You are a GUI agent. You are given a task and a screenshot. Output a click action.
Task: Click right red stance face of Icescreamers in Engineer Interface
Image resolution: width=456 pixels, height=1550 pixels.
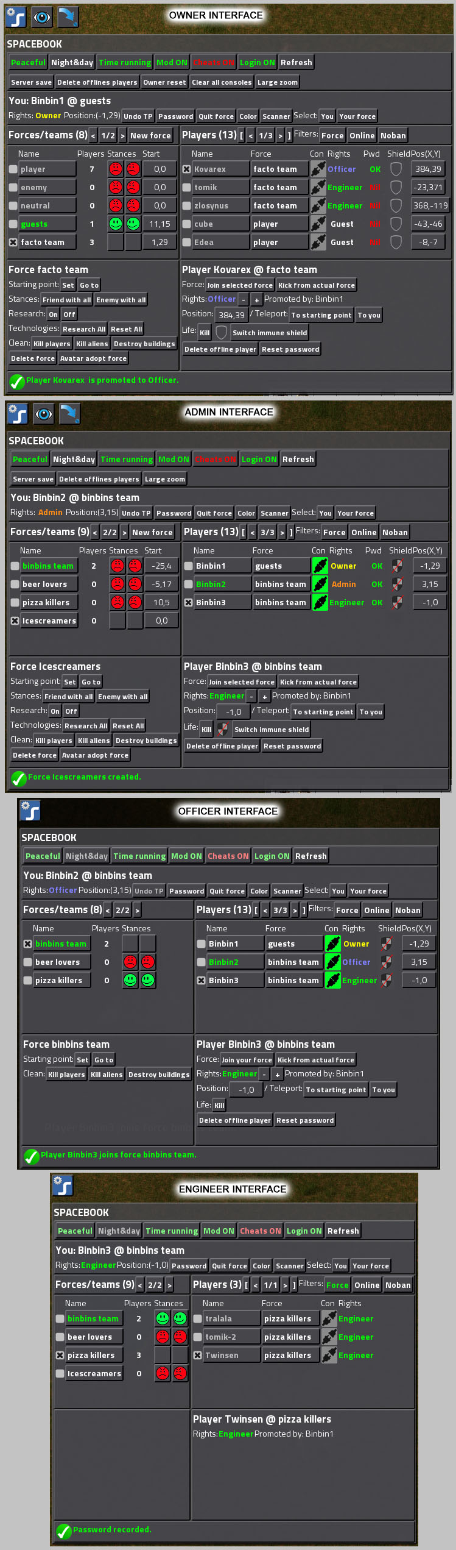click(180, 1373)
